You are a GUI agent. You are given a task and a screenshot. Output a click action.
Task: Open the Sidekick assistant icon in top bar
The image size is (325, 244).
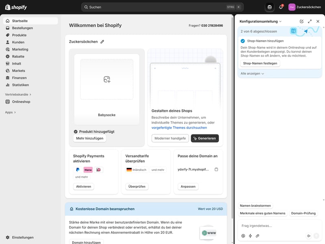pos(269,7)
